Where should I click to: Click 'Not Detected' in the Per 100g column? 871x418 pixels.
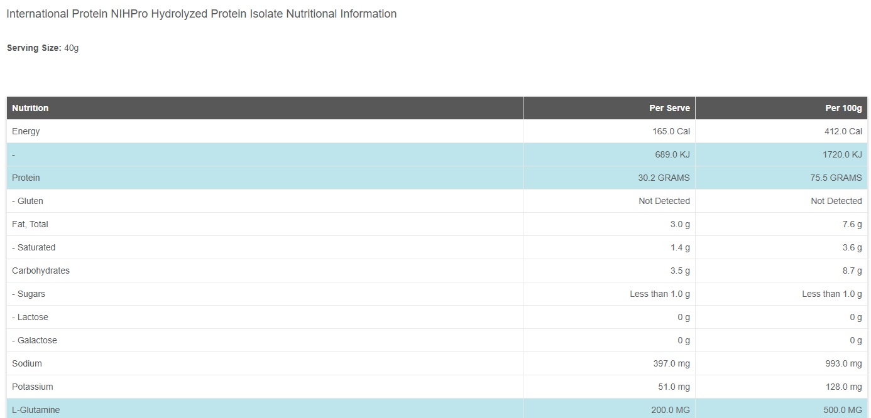point(836,201)
